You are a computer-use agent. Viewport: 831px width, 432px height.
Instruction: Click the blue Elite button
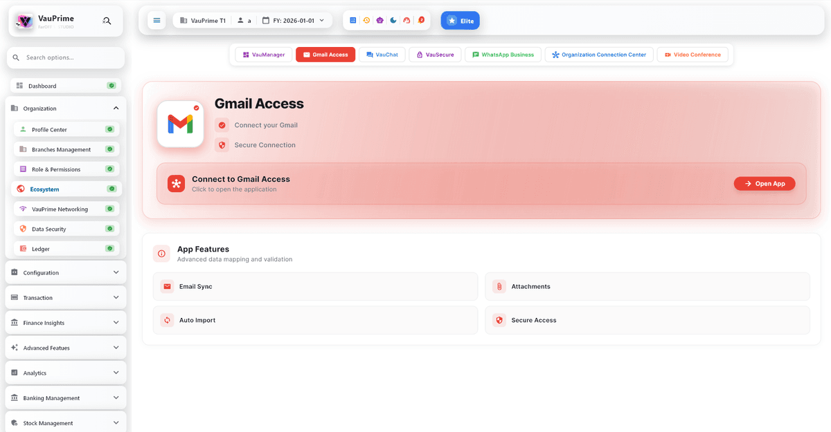pyautogui.click(x=461, y=21)
